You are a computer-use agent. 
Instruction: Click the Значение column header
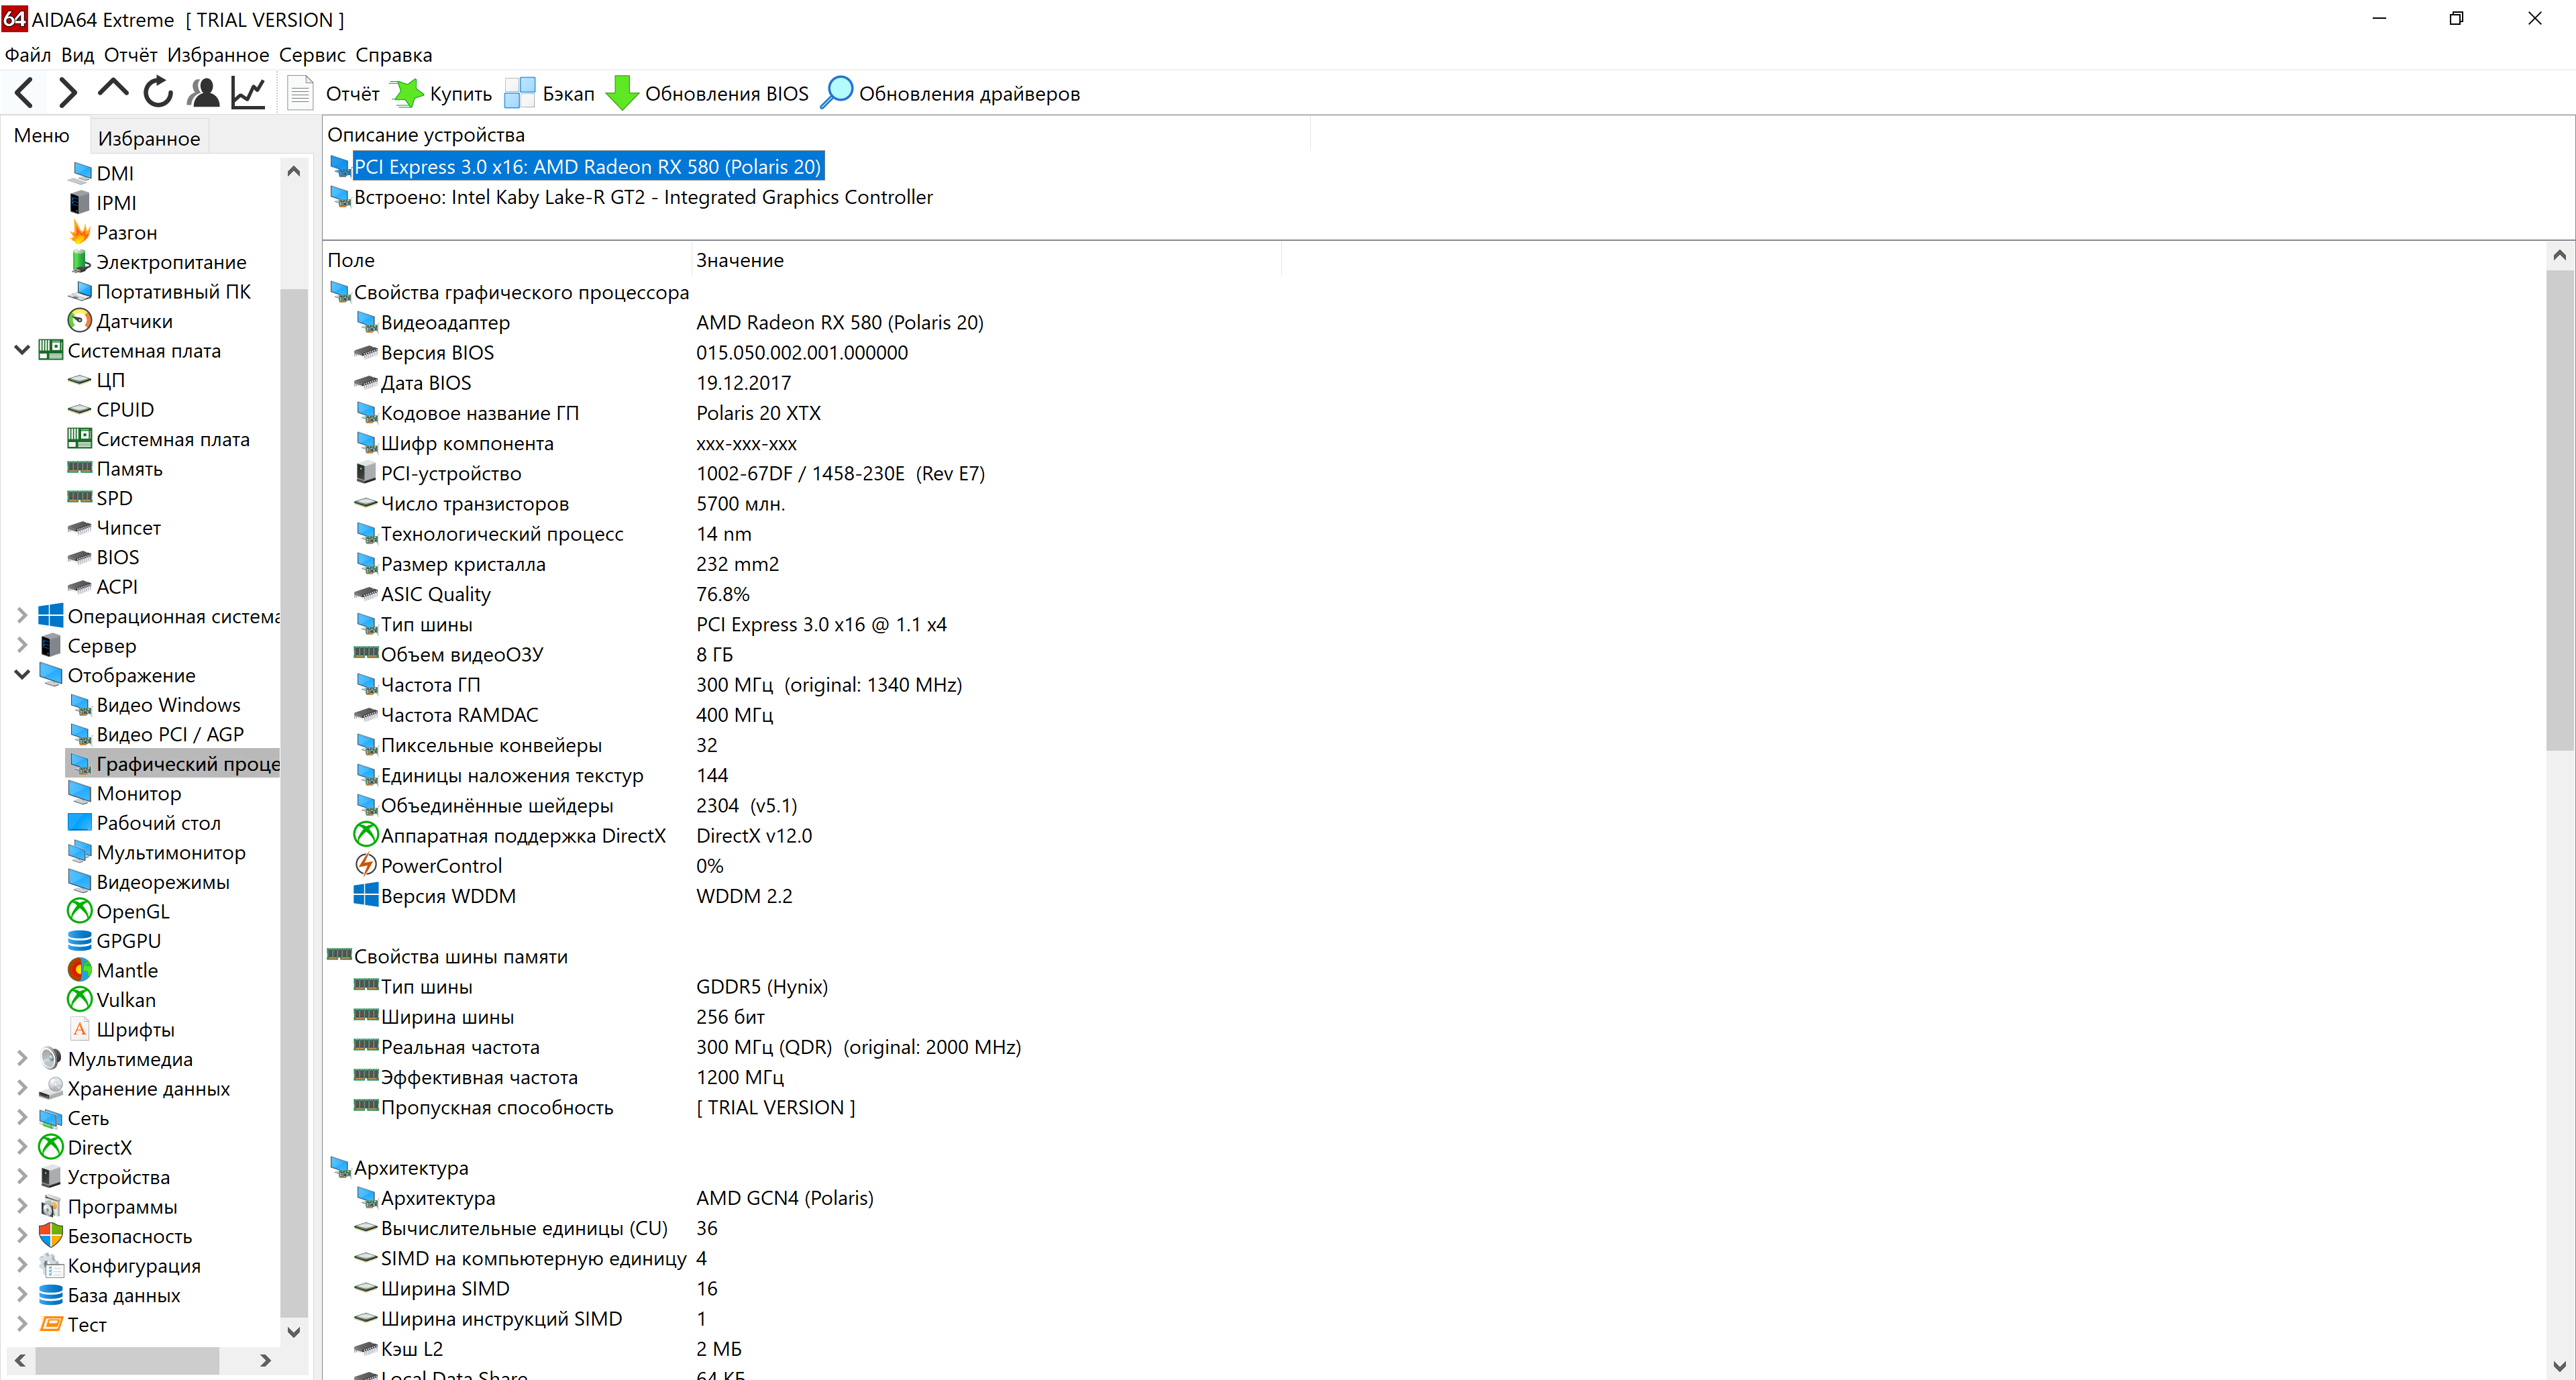click(985, 260)
